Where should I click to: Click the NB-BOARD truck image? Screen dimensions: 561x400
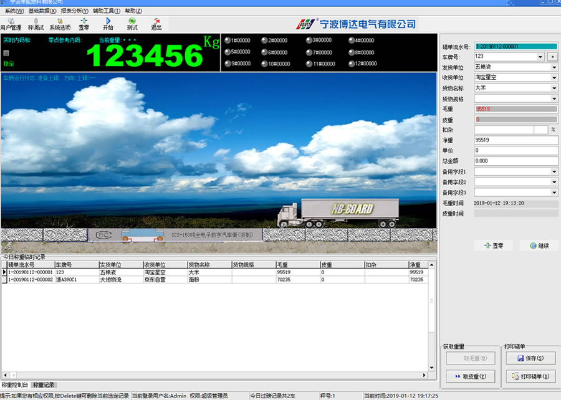tap(338, 213)
